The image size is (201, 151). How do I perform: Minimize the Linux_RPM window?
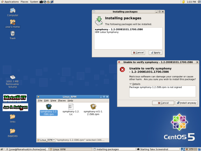pos(101,97)
